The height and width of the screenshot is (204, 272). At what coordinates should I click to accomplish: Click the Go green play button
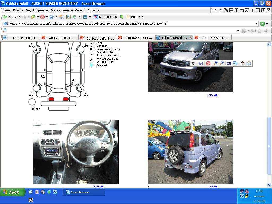coord(262,24)
